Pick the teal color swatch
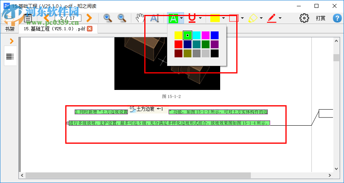Viewport: 344px width, 183px height. point(197,44)
